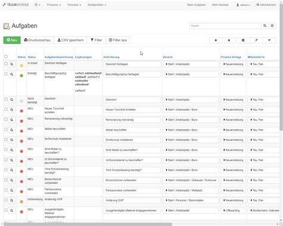This screenshot has height=226, width=283.
Task: Check the Möbel beschaffen row checkbox
Action: (x=6, y=129)
